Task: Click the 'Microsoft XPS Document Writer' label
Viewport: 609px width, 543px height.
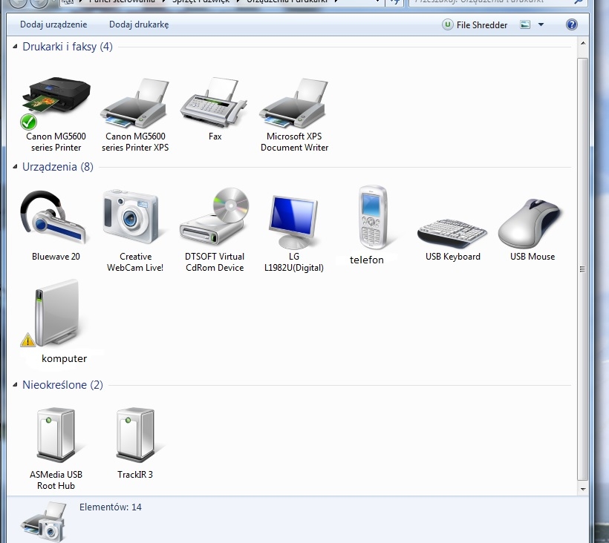Action: tap(294, 142)
